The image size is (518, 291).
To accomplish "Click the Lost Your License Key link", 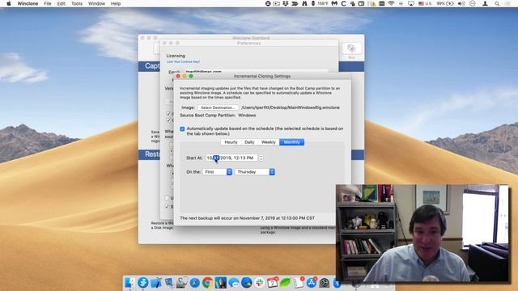I will [x=183, y=61].
